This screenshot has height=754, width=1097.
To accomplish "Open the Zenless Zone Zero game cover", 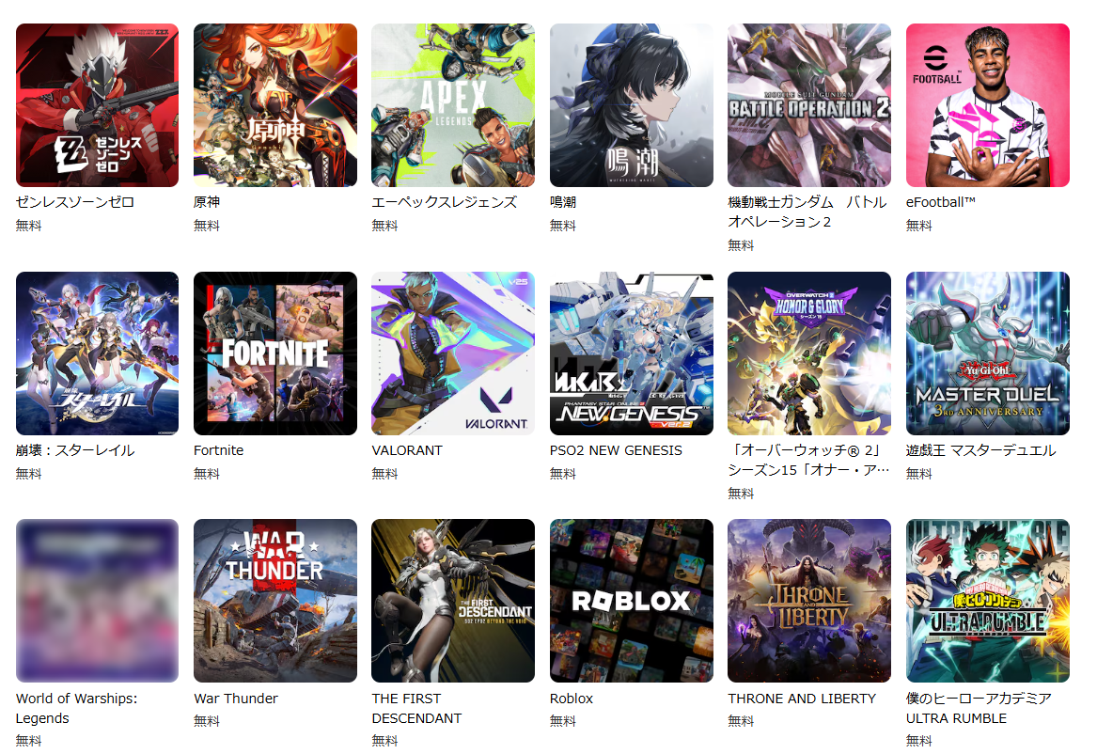I will [97, 105].
